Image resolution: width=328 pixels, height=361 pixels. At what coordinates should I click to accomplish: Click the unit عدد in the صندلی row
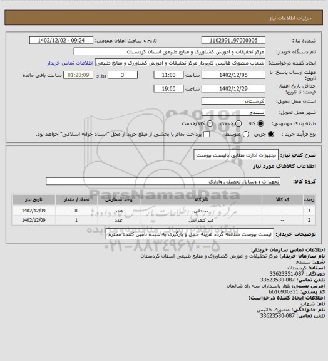tap(119, 211)
